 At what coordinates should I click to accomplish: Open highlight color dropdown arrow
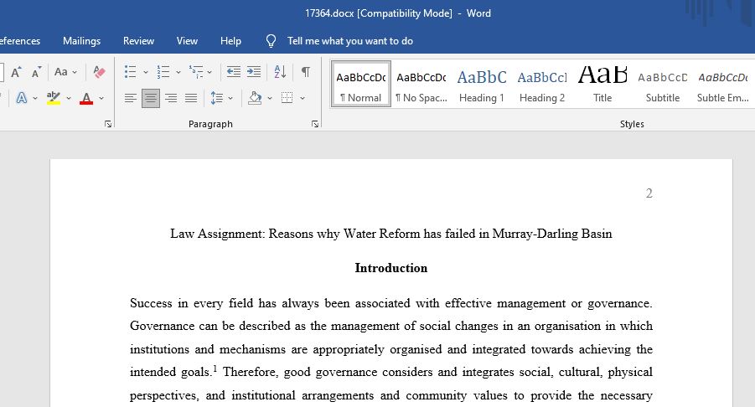pyautogui.click(x=69, y=98)
